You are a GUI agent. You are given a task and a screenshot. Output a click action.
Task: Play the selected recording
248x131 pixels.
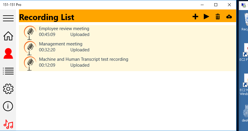tap(206, 17)
